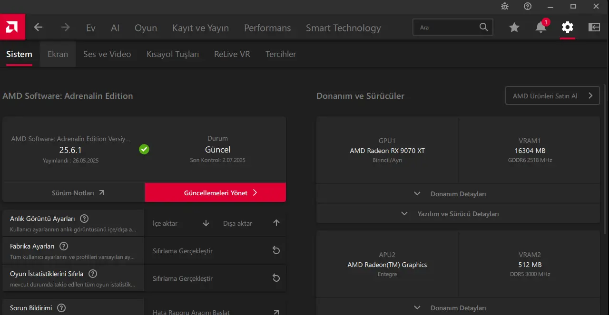
Task: Click GDDR6 2518 MHz text
Action: 530,160
